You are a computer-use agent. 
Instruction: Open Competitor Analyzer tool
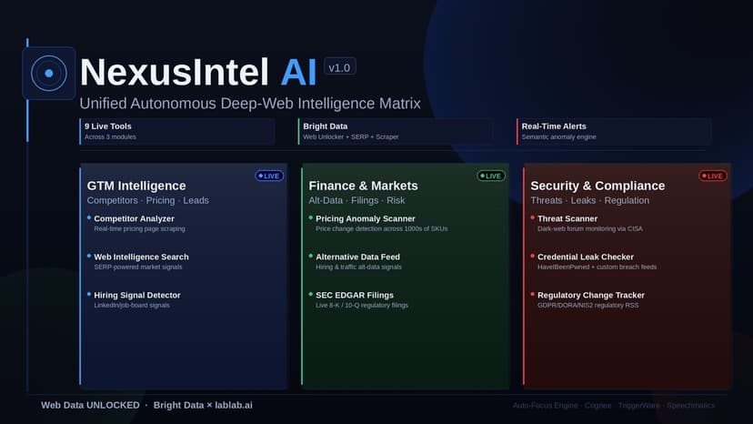[134, 218]
